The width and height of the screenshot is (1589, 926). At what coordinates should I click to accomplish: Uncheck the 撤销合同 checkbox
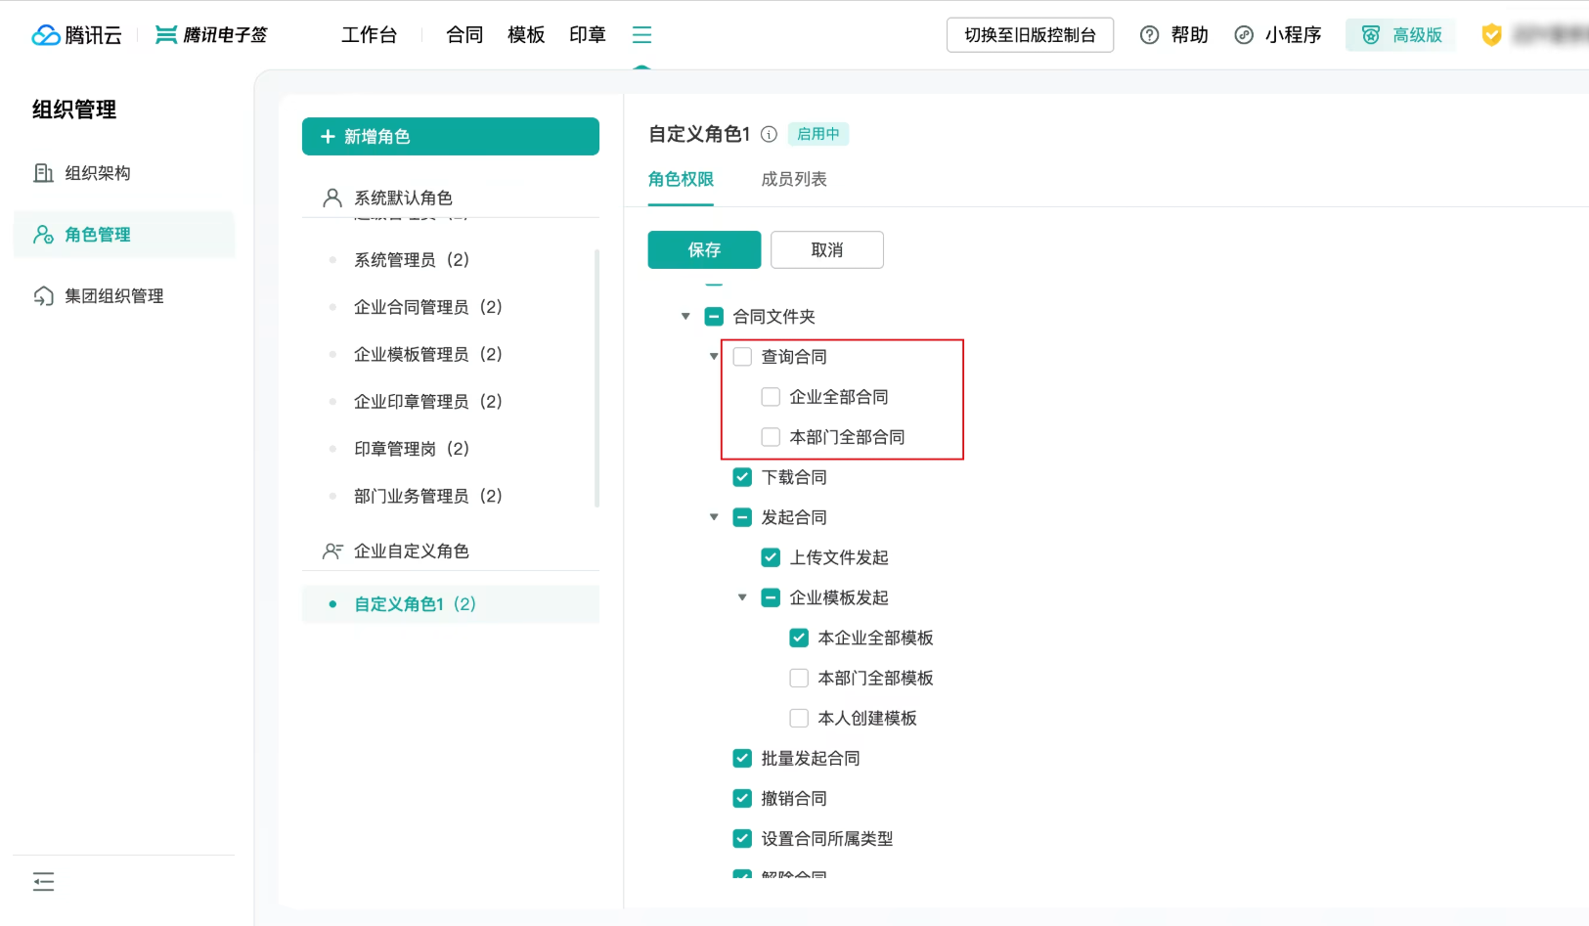coord(742,798)
